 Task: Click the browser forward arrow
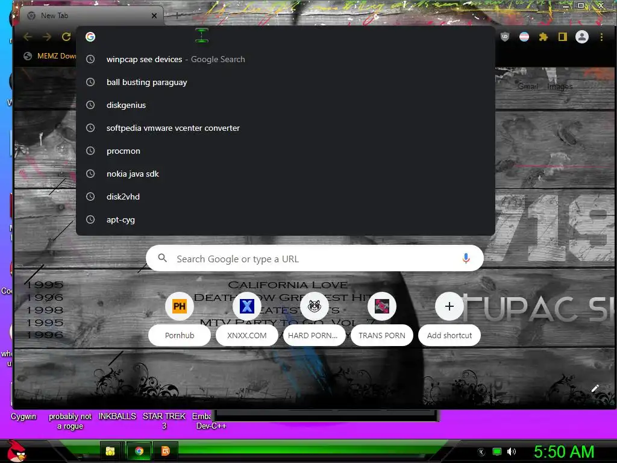(x=47, y=37)
